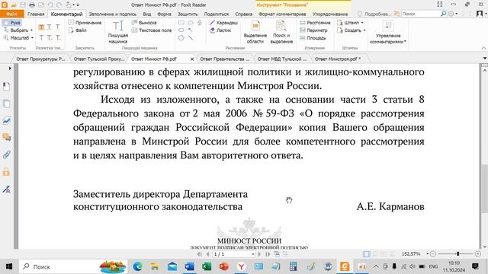Switch to the Поделиться ribbon tab
The width and height of the screenshot is (488, 274).
point(217,14)
